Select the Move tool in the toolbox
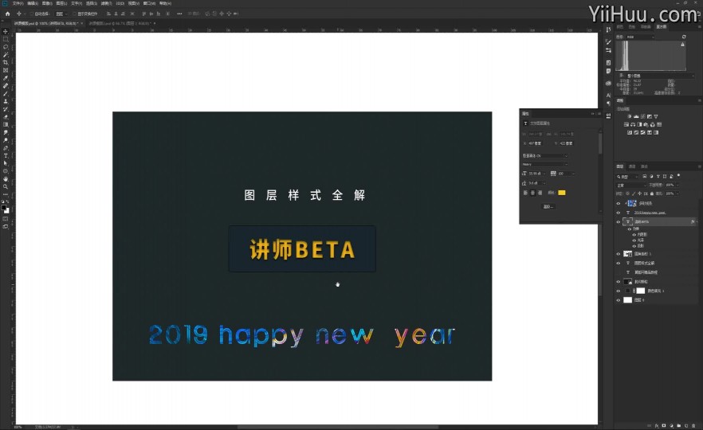Viewport: 703px width, 430px height. (x=6, y=32)
